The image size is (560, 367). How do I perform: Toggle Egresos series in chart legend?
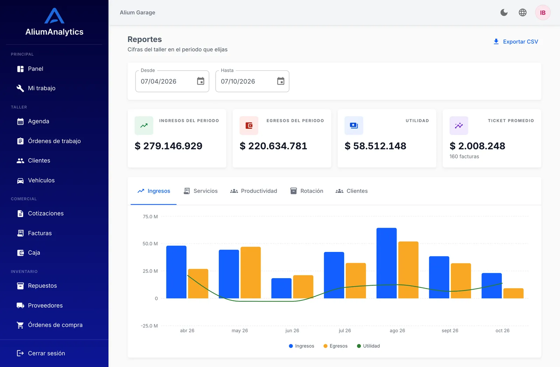[x=335, y=346]
